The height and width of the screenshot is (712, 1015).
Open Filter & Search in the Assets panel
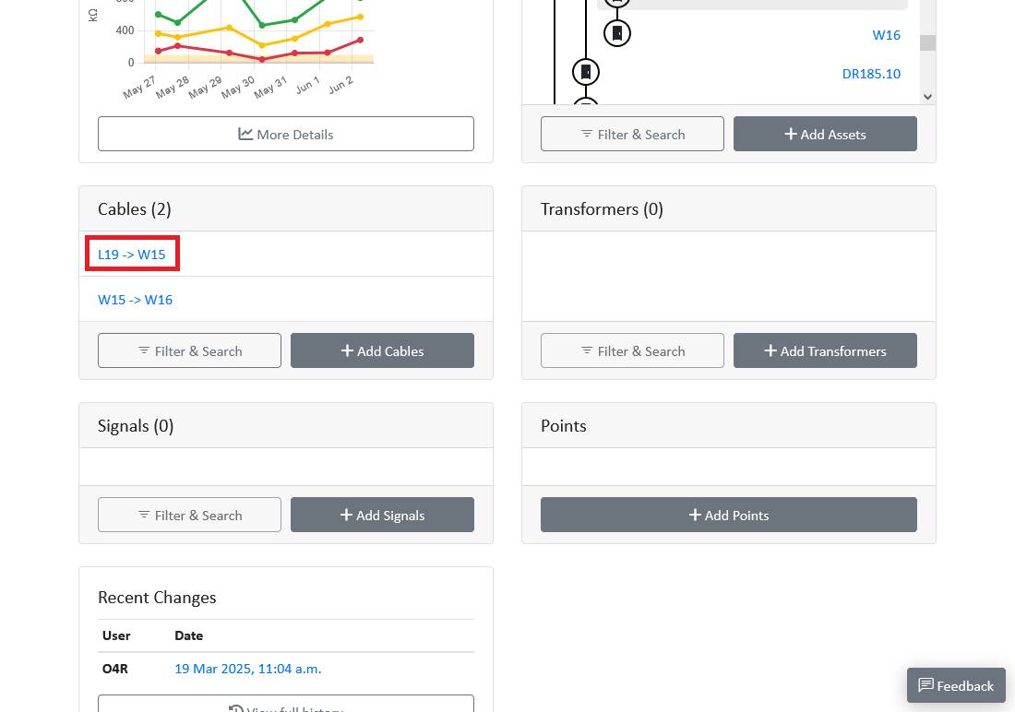click(632, 134)
